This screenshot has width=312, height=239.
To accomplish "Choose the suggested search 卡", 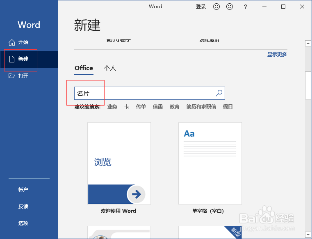I will (x=127, y=107).
